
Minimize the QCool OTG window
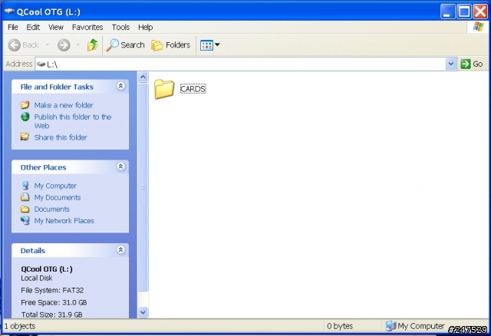(x=447, y=12)
